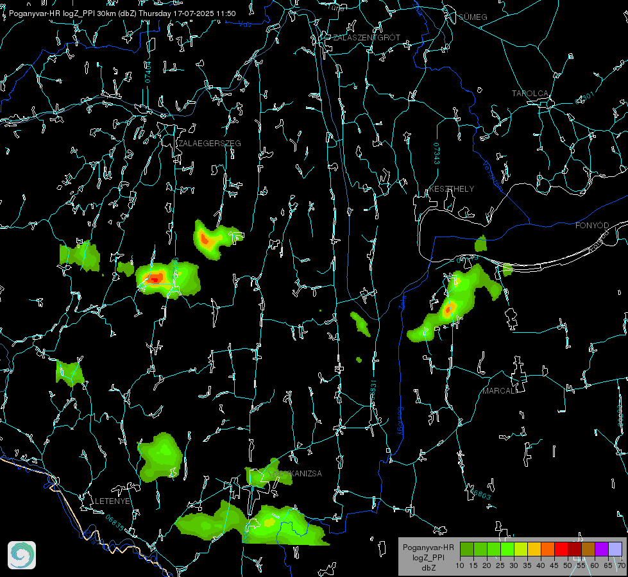
Task: Select the 06835 road number label
Action: click(115, 523)
